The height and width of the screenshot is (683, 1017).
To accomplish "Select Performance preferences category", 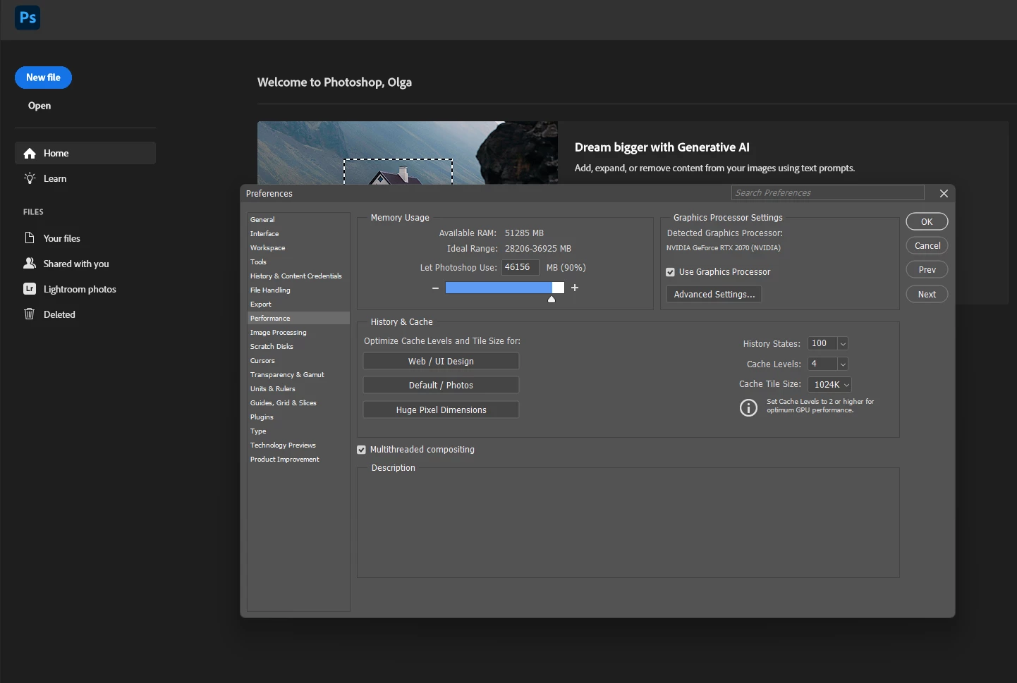I will click(298, 319).
